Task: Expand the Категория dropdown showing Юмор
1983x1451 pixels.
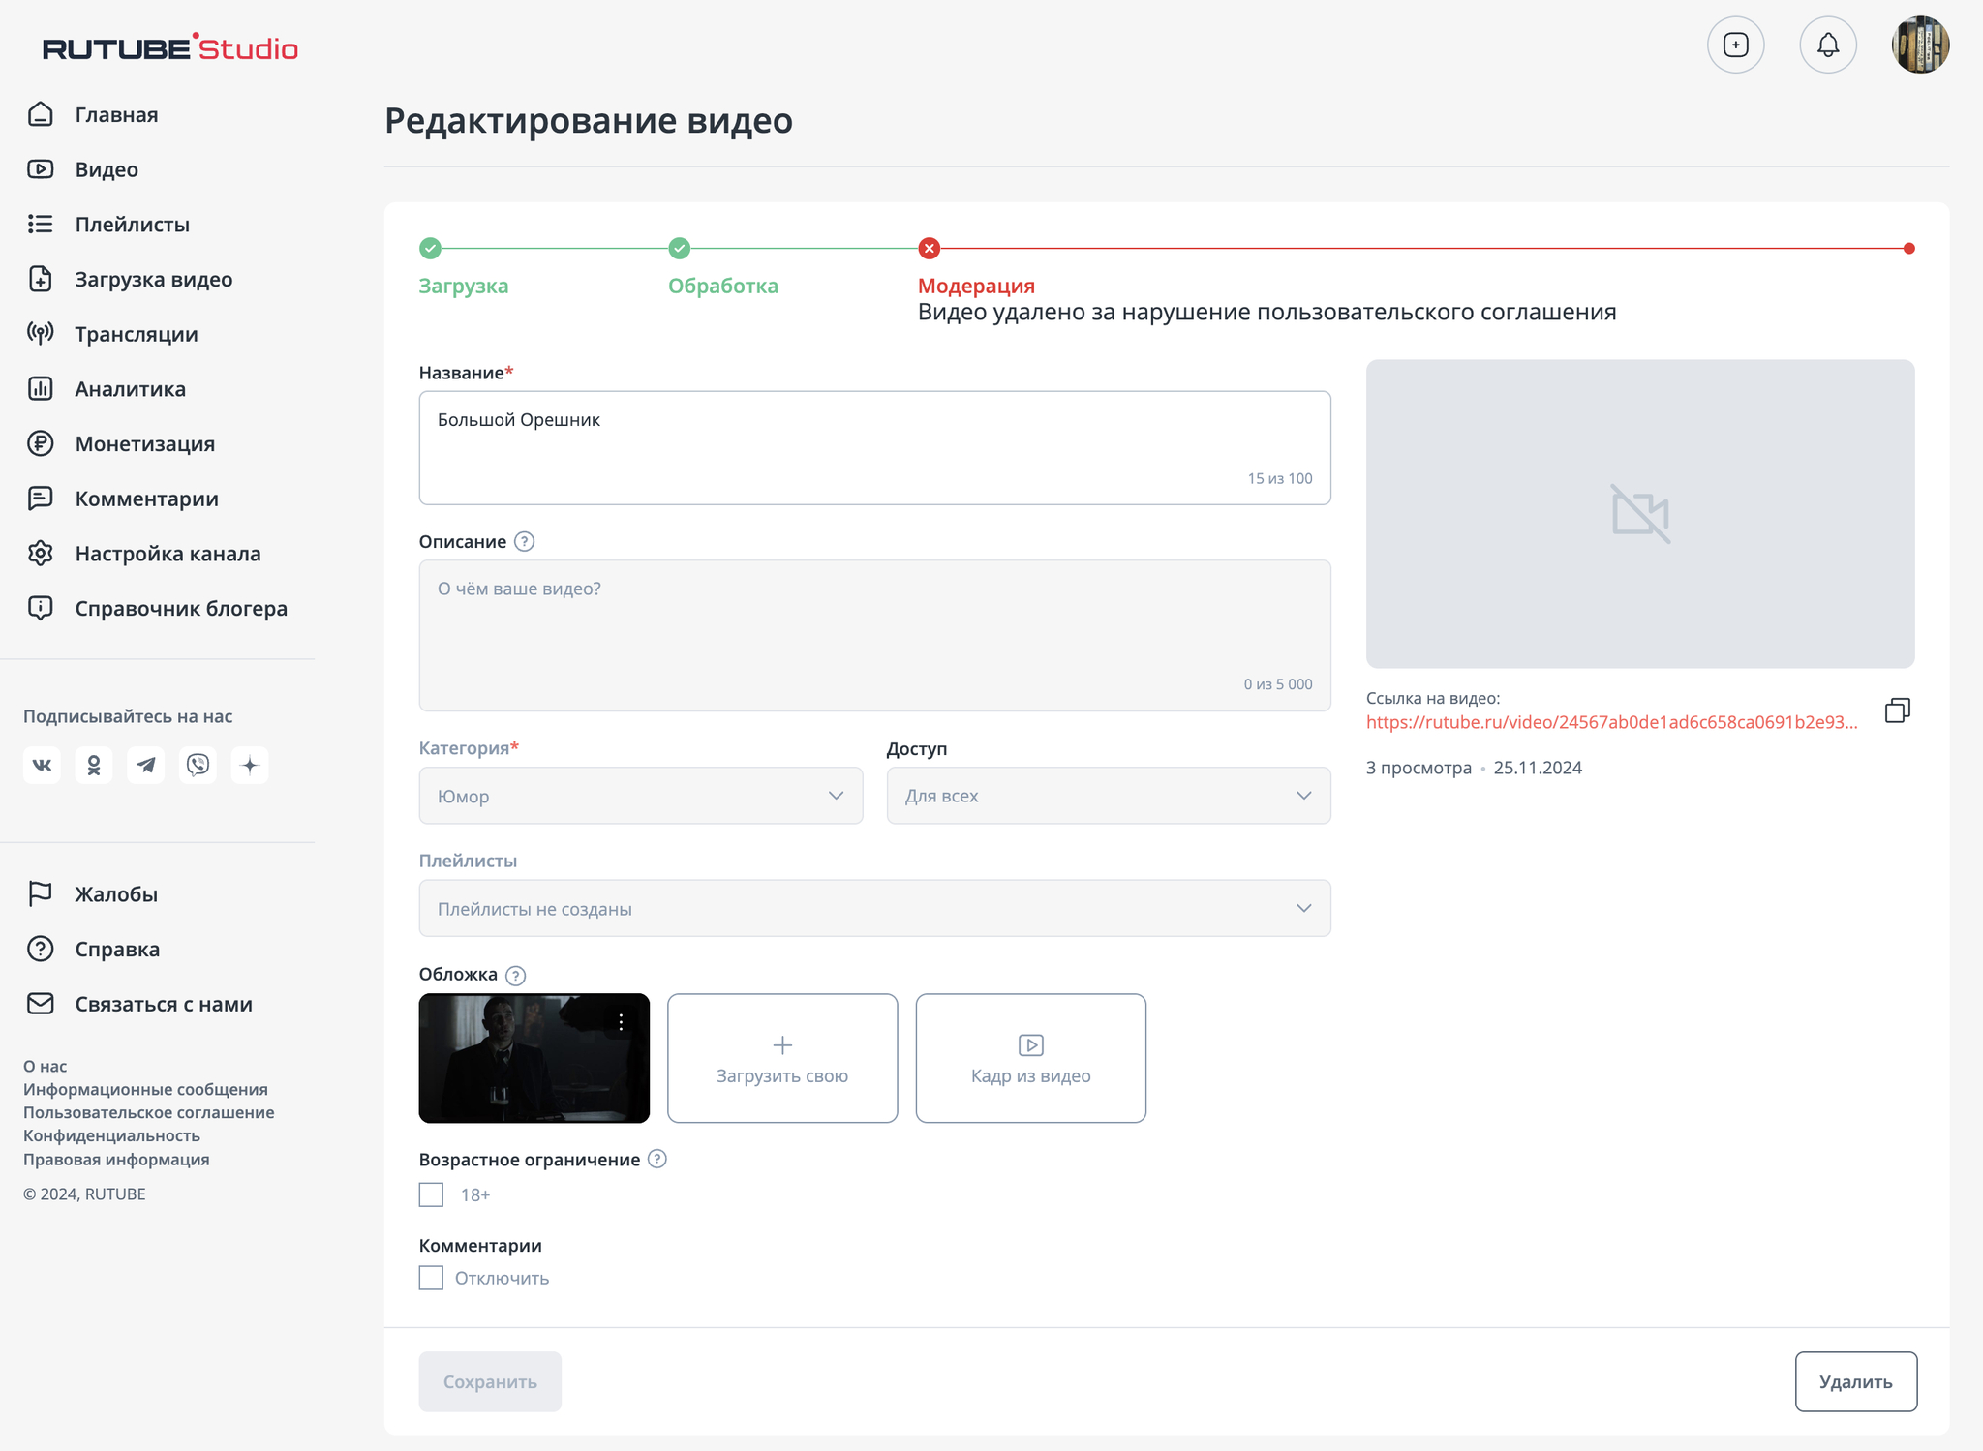Action: tap(640, 796)
